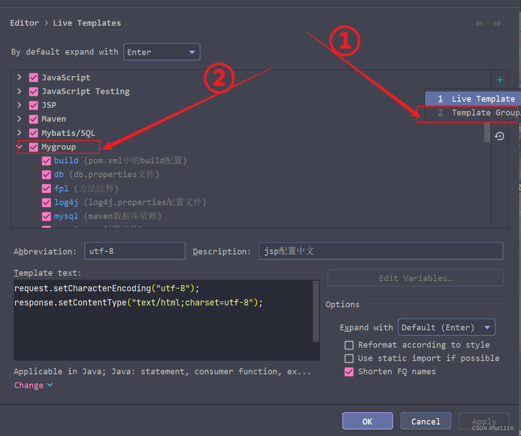Choose Live Template from popup menu
Screen dimensions: 521x436
473,99
